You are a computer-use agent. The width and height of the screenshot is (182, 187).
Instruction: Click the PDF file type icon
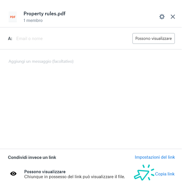pos(13,17)
